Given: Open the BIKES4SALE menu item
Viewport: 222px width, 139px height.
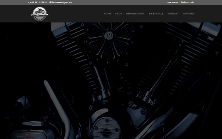Looking at the screenshot, I should coord(156,14).
